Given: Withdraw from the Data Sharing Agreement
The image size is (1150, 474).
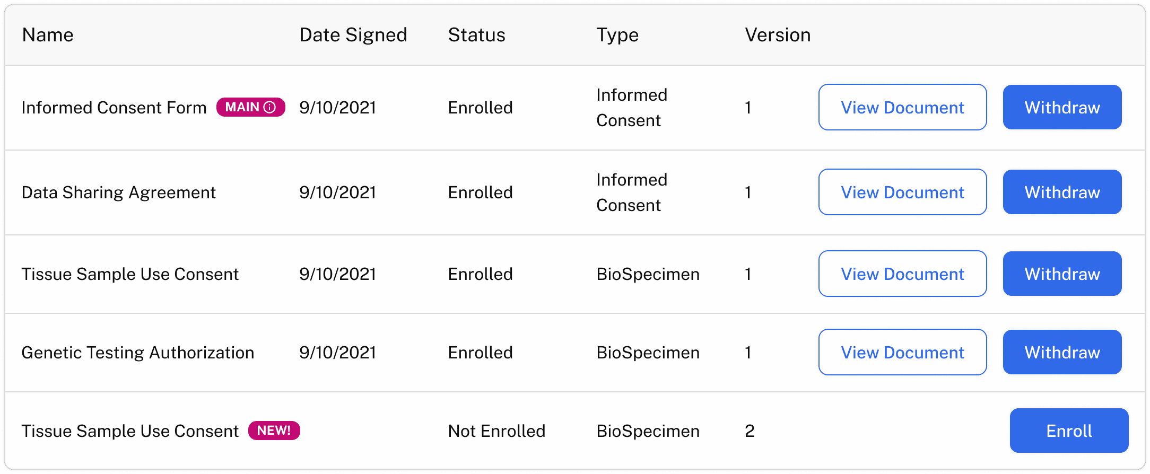Looking at the screenshot, I should point(1061,192).
